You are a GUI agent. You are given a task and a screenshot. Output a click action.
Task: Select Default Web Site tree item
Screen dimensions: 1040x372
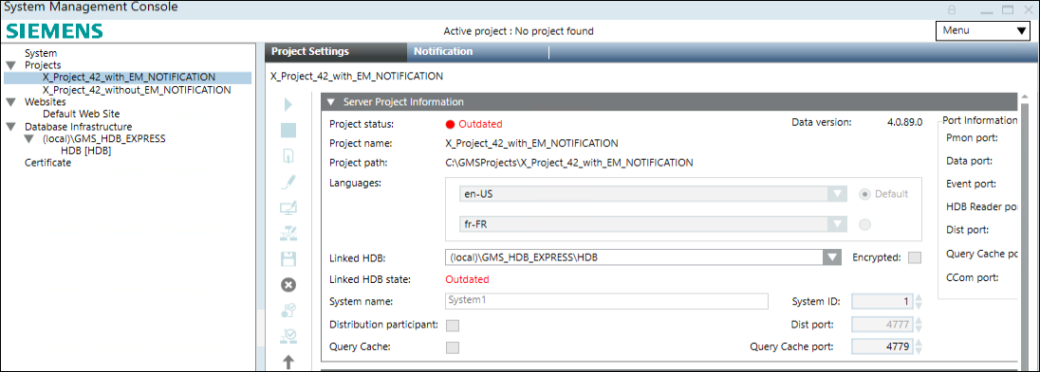[x=81, y=114]
